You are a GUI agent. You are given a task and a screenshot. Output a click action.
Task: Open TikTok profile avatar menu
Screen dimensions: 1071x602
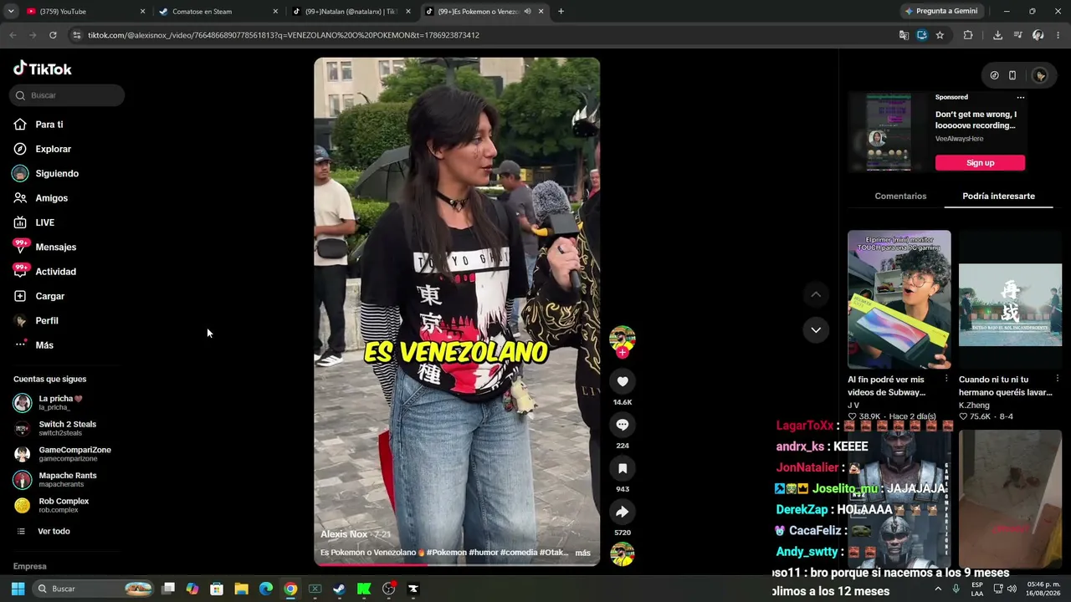click(1040, 75)
